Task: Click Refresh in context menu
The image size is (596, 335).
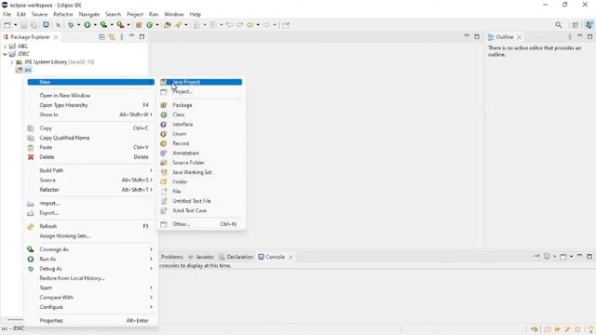Action: point(91,226)
